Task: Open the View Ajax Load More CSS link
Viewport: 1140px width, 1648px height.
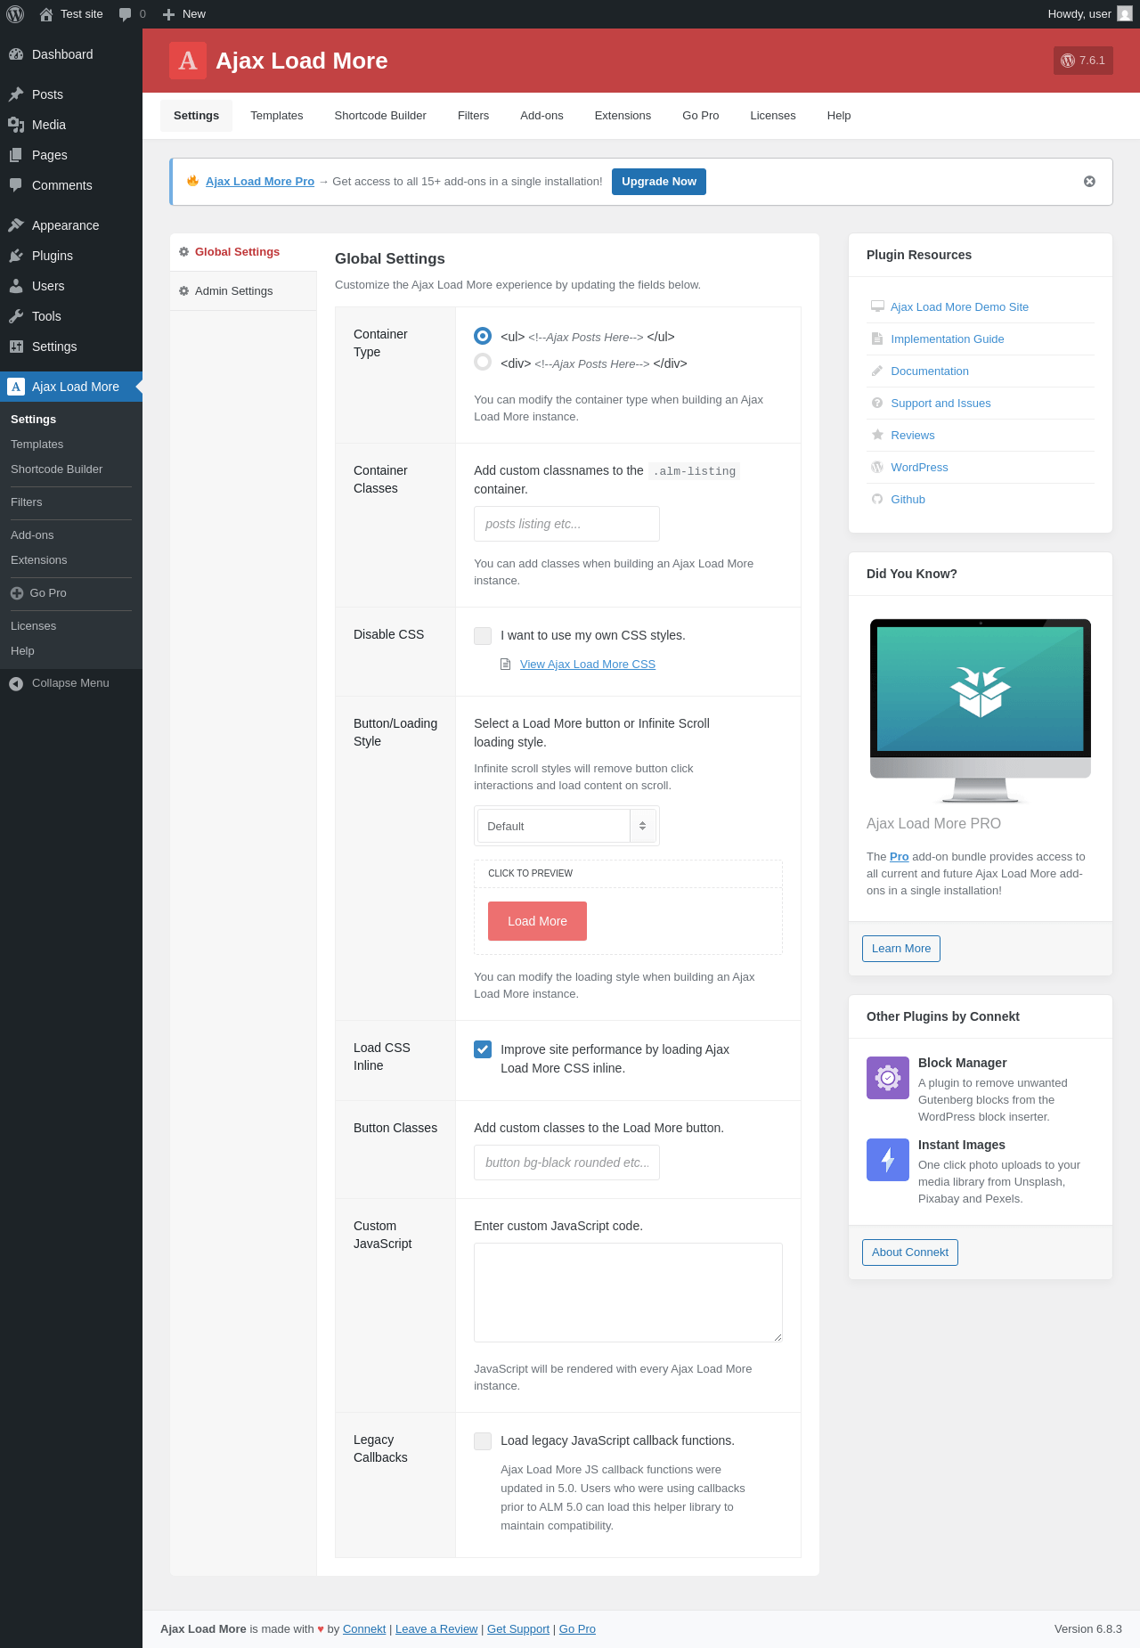Action: coord(588,665)
